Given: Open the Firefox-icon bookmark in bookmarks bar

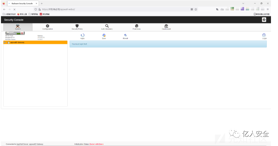Looking at the screenshot, I should pyautogui.click(x=22, y=14).
